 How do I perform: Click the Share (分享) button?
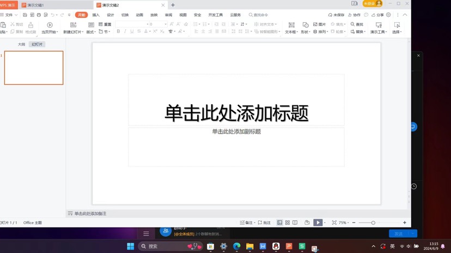point(377,15)
